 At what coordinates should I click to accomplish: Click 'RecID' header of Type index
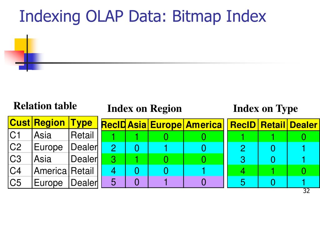[243, 125]
